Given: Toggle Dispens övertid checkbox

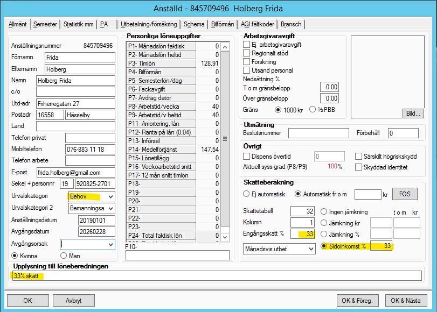Looking at the screenshot, I should pyautogui.click(x=247, y=157).
